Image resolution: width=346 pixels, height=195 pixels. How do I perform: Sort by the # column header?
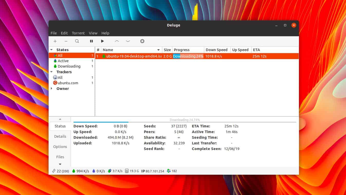[x=98, y=50]
